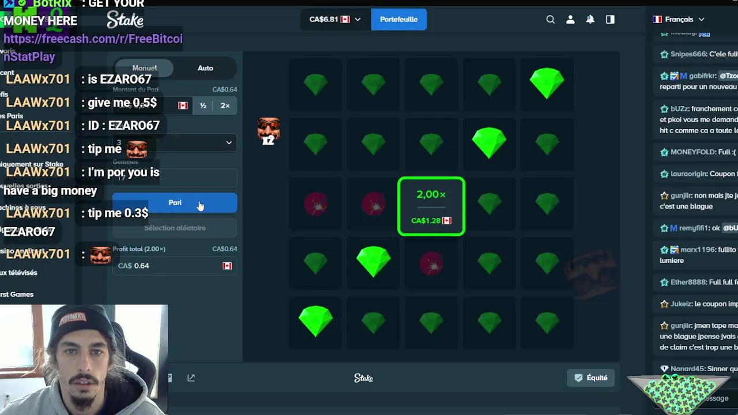This screenshot has width=738, height=415.
Task: Click the Sélection aléatoire button
Action: 175,228
